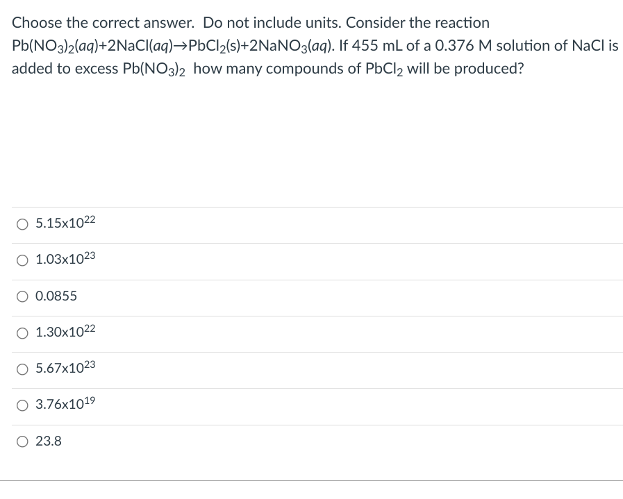Click the 3.76x10¹⁹ answer label text

(65, 405)
